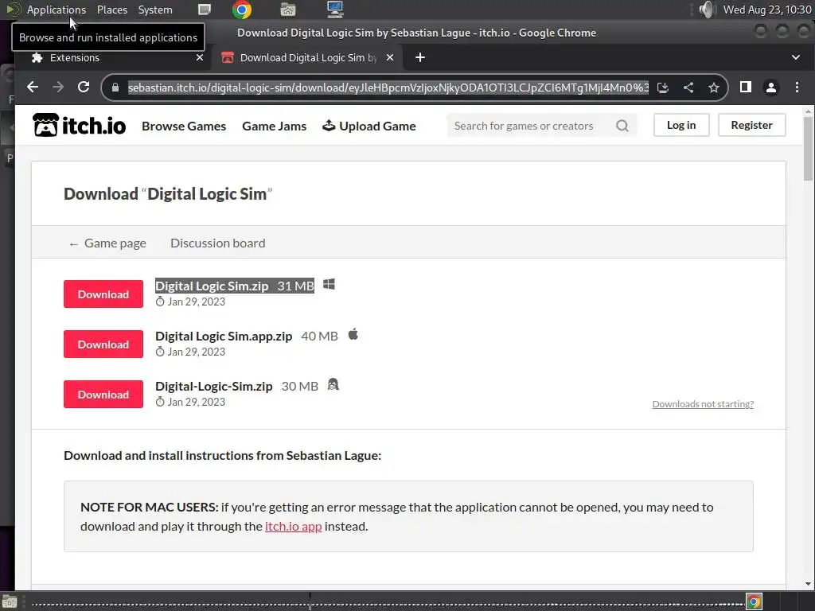Click the install page icon in address bar
The width and height of the screenshot is (815, 611).
(x=663, y=88)
